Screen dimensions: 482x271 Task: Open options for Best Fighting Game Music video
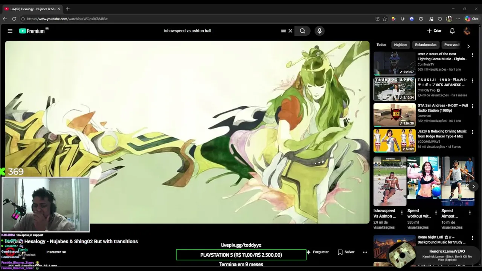point(472,55)
